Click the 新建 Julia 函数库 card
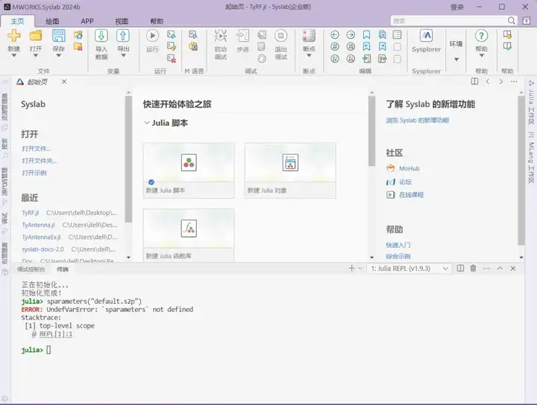The width and height of the screenshot is (537, 405). pyautogui.click(x=189, y=235)
